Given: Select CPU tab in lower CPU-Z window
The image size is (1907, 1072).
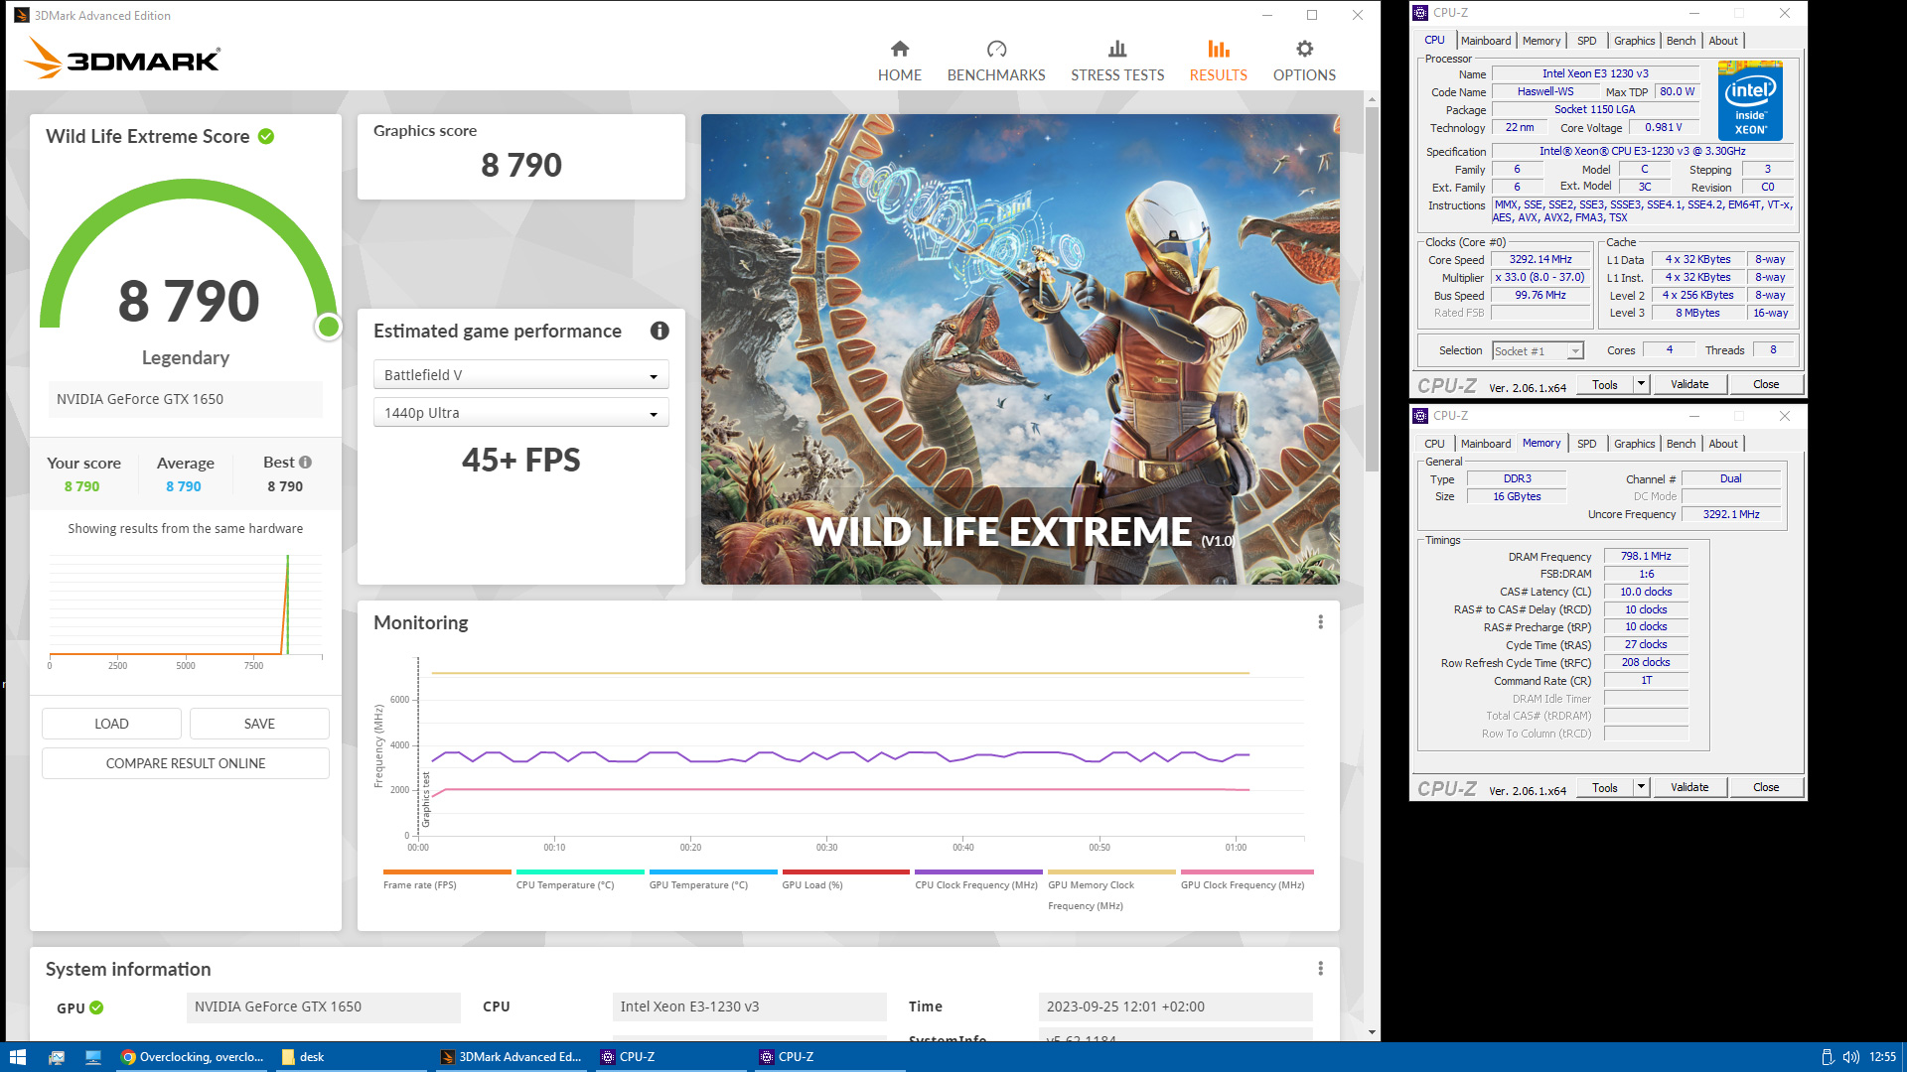Looking at the screenshot, I should 1434,444.
